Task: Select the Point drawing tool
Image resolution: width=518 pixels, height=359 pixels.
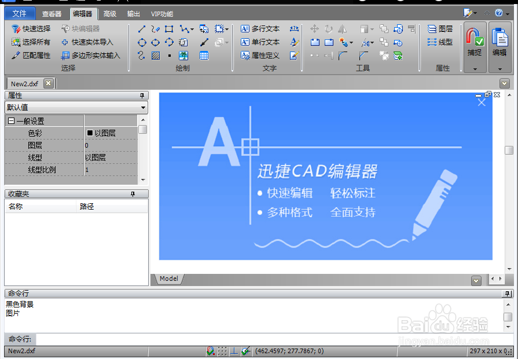Action: [170, 56]
